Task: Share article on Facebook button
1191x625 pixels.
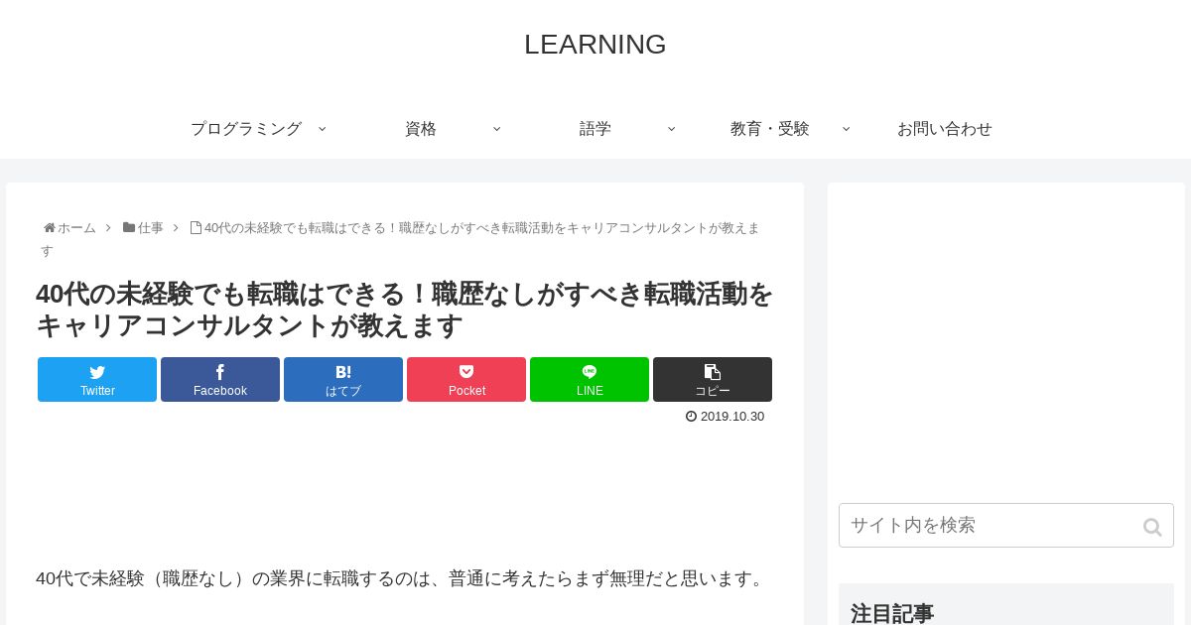Action: pos(220,379)
